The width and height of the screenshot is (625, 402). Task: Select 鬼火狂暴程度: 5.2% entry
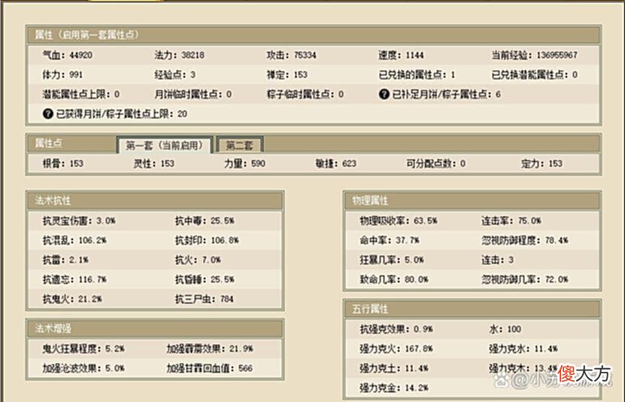(x=83, y=349)
